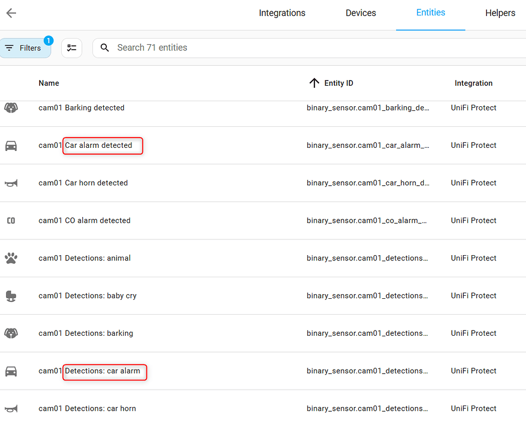Click the search magnifier icon
This screenshot has width=526, height=422.
pos(105,47)
